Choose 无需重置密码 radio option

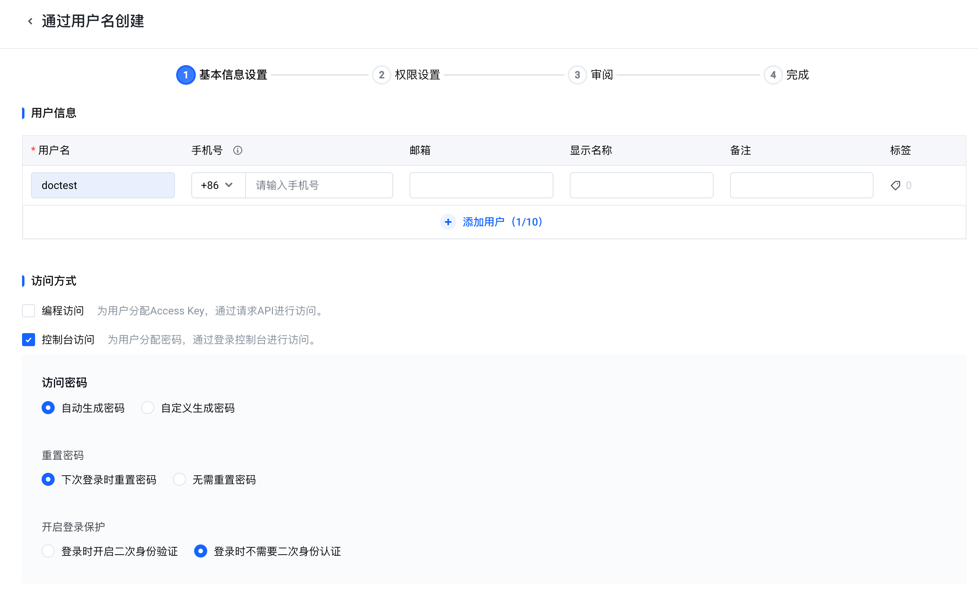tap(179, 479)
